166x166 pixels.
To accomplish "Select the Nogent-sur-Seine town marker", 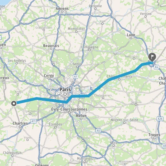I will [124, 123].
